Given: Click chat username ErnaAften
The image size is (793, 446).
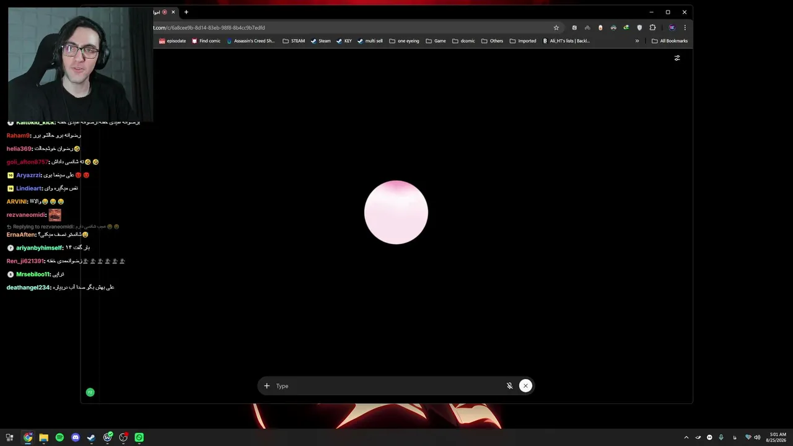Looking at the screenshot, I should pos(21,235).
